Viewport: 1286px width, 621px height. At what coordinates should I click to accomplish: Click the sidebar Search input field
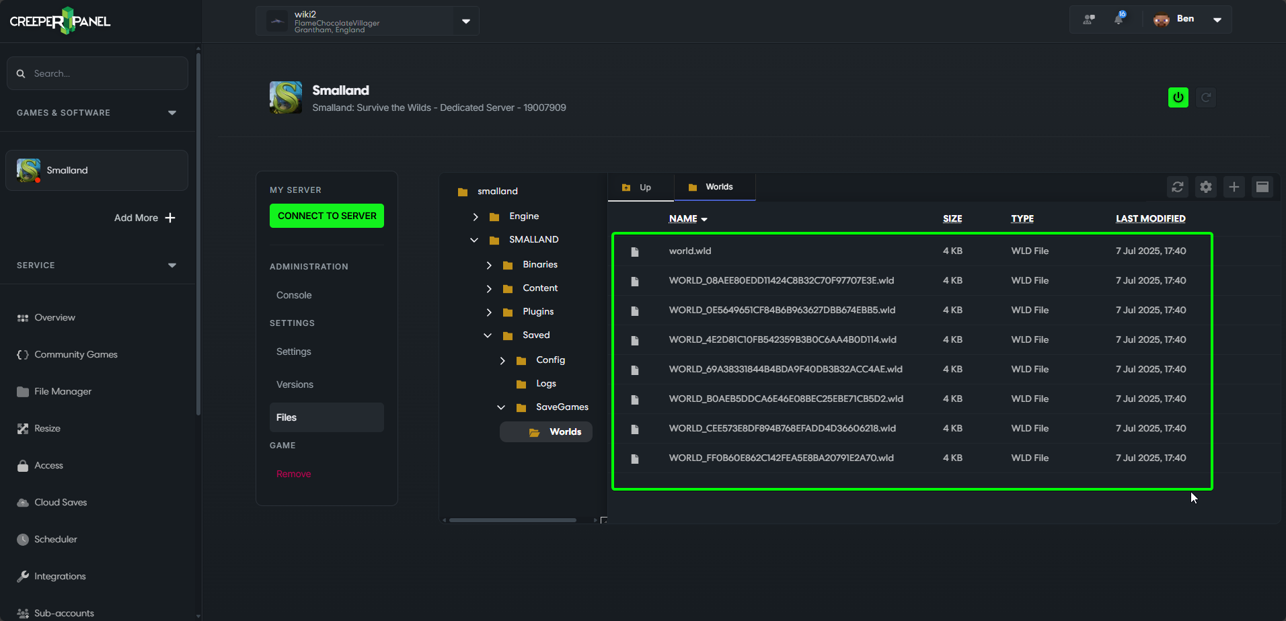[x=98, y=73]
